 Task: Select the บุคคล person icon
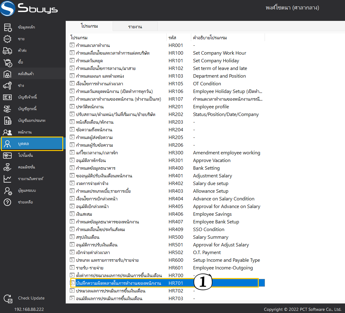point(7,144)
